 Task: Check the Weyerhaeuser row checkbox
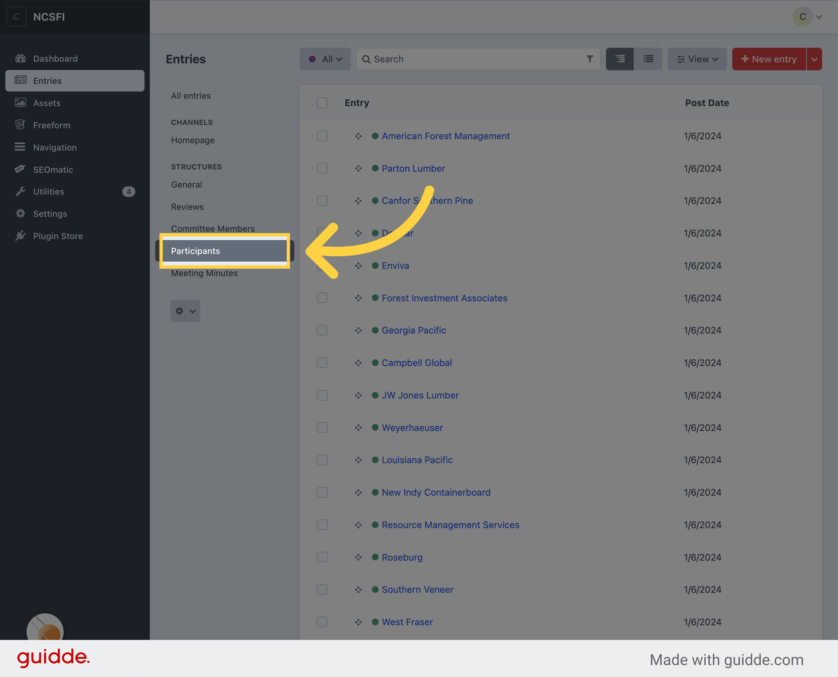322,427
